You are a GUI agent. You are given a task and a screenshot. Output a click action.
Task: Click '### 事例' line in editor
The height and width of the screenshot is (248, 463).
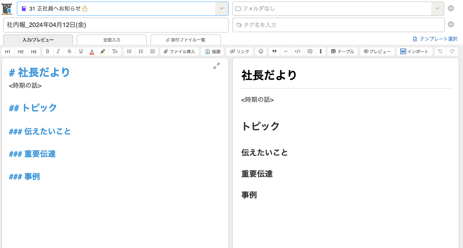point(24,177)
